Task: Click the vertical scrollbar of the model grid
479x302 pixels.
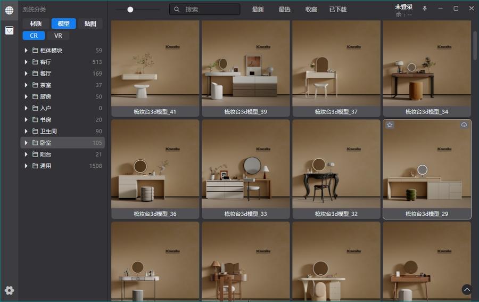Action: pyautogui.click(x=475, y=46)
